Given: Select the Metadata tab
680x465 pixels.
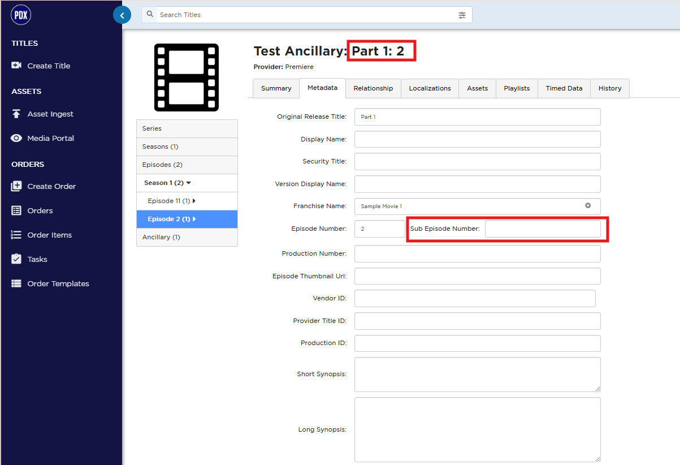Looking at the screenshot, I should (x=322, y=88).
